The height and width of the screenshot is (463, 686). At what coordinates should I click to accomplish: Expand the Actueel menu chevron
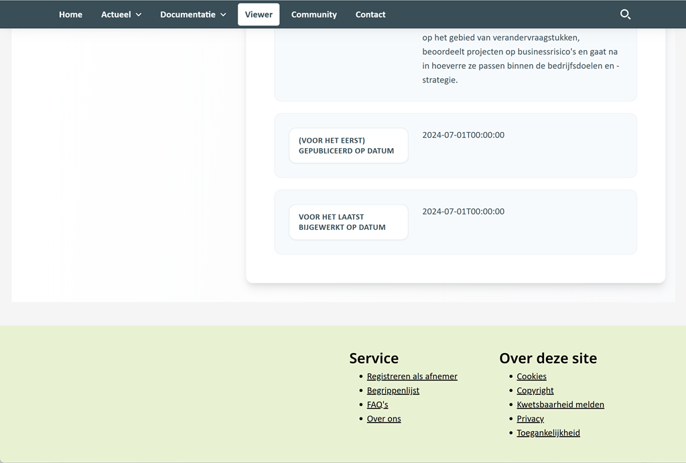pyautogui.click(x=139, y=15)
